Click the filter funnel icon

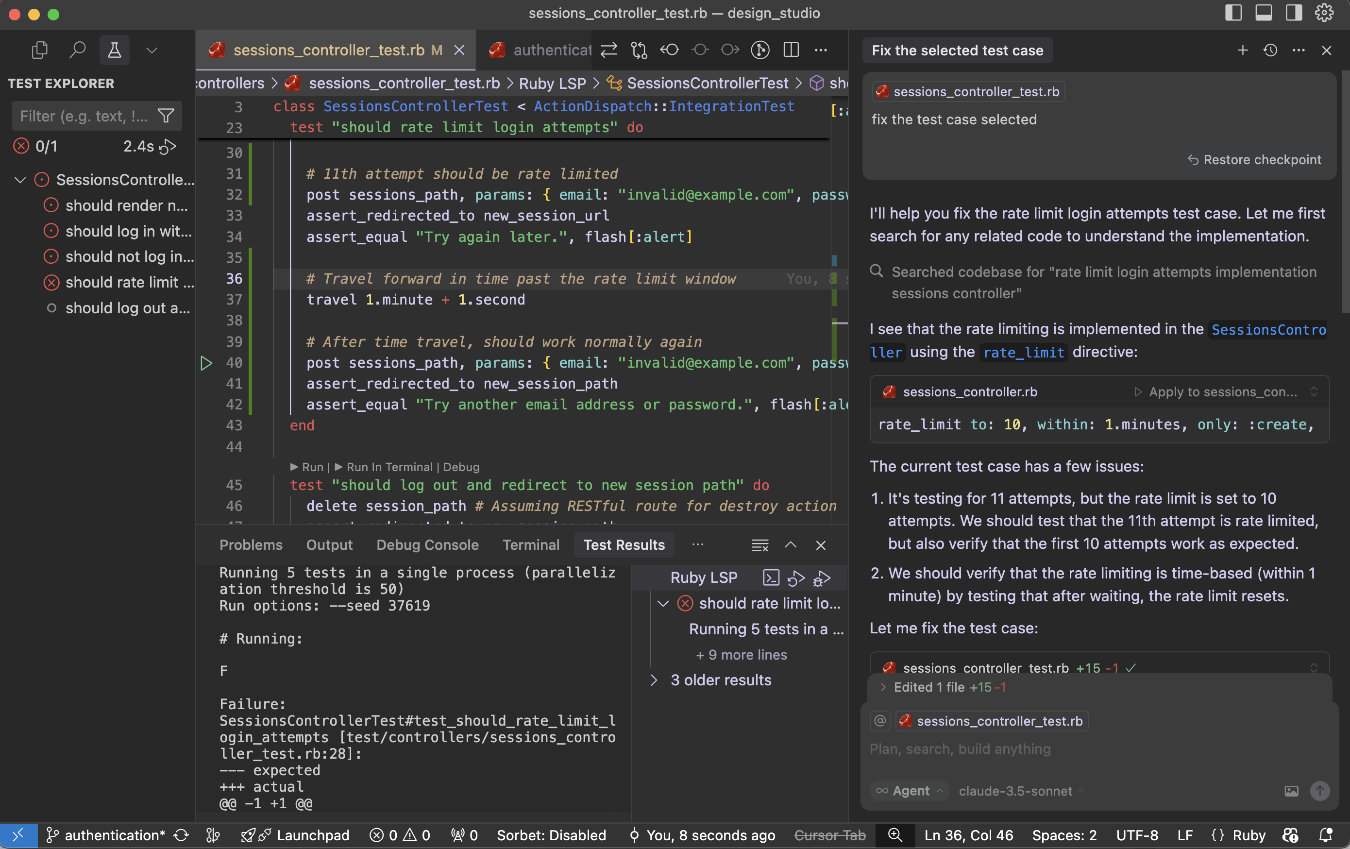tap(166, 116)
